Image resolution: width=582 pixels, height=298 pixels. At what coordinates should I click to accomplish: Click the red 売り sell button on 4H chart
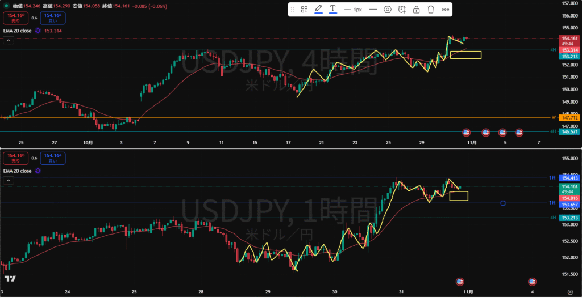15,18
